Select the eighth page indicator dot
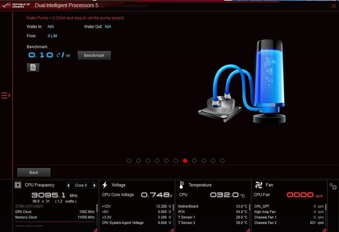 (194, 161)
